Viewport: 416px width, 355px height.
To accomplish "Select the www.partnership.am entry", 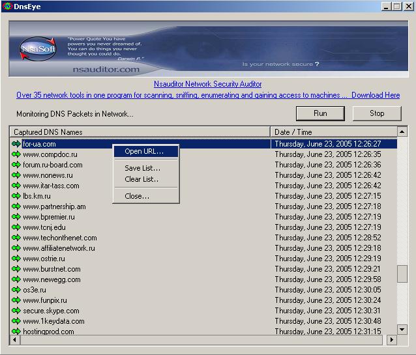I will pos(54,206).
